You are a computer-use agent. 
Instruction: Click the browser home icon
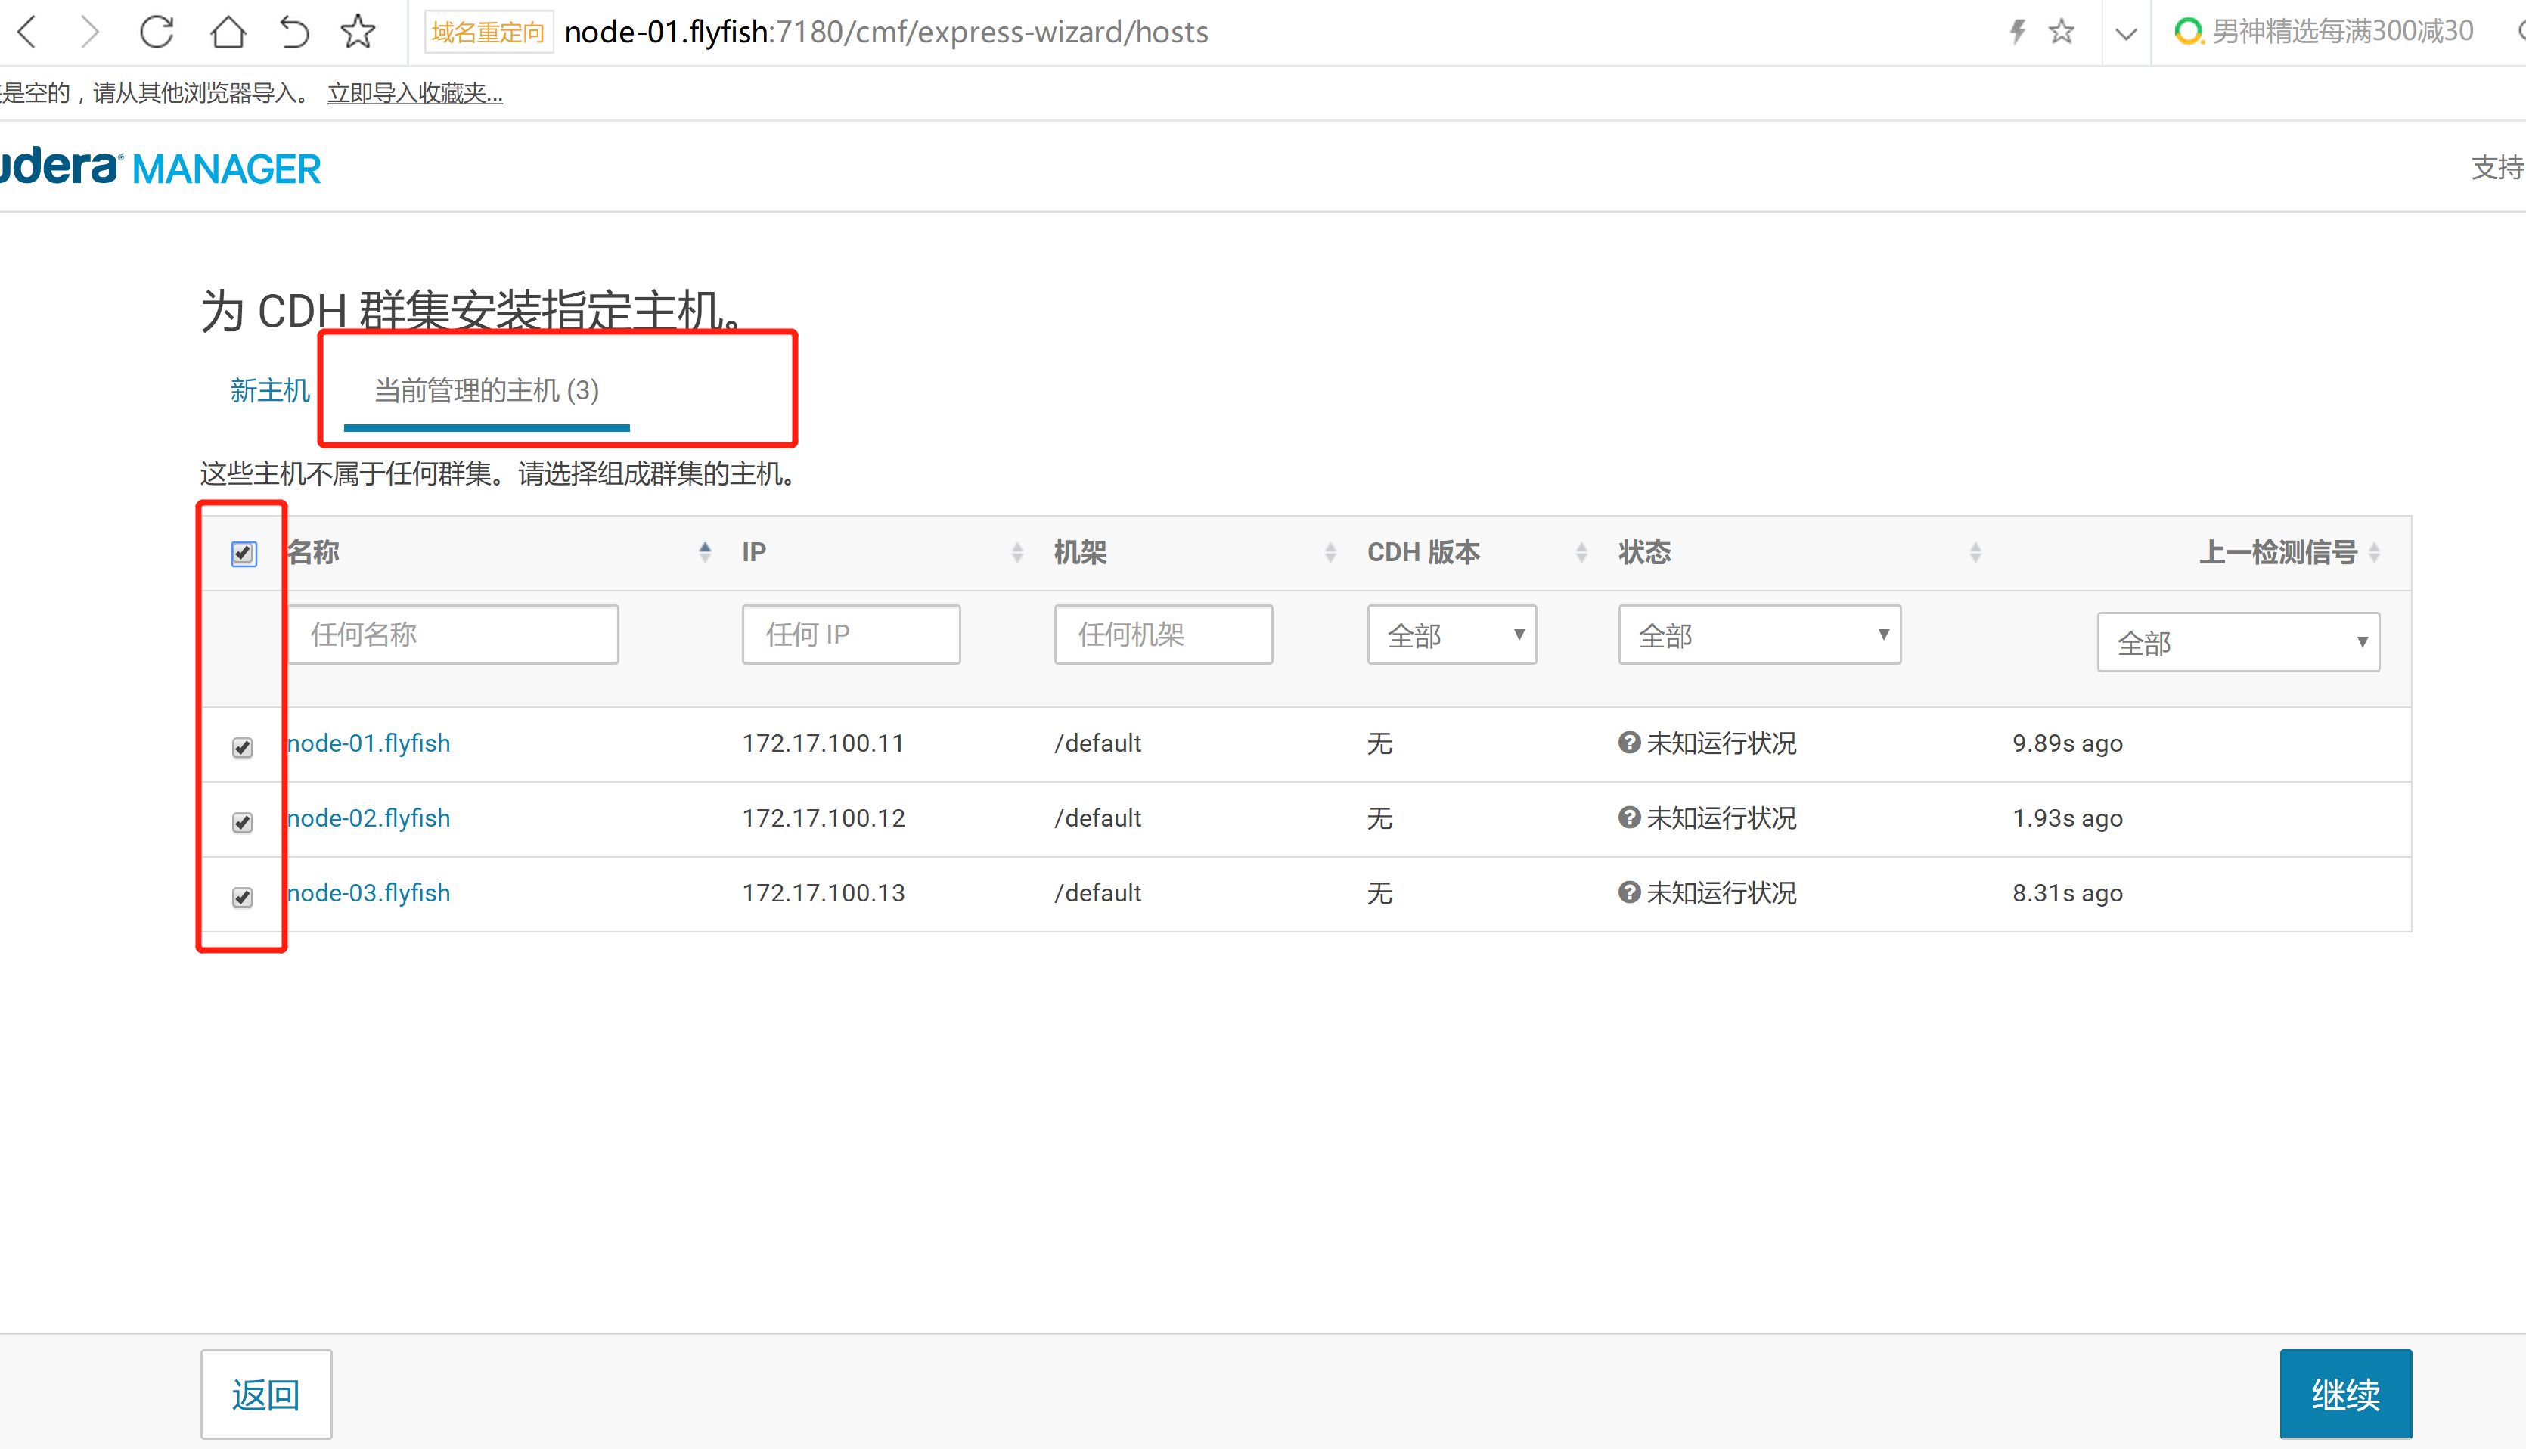pyautogui.click(x=228, y=32)
